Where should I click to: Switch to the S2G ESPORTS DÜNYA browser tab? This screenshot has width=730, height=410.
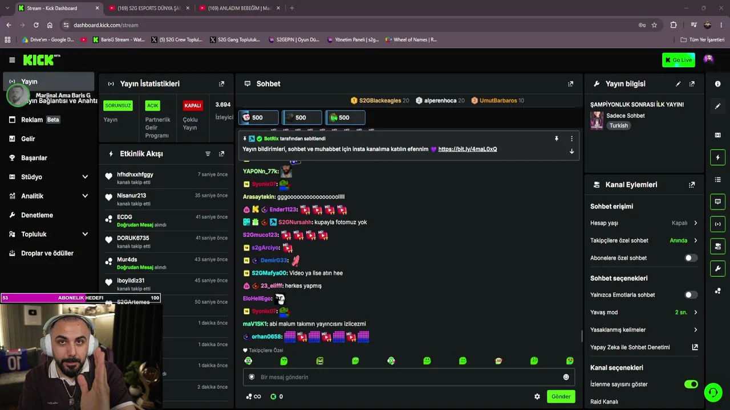tap(149, 8)
